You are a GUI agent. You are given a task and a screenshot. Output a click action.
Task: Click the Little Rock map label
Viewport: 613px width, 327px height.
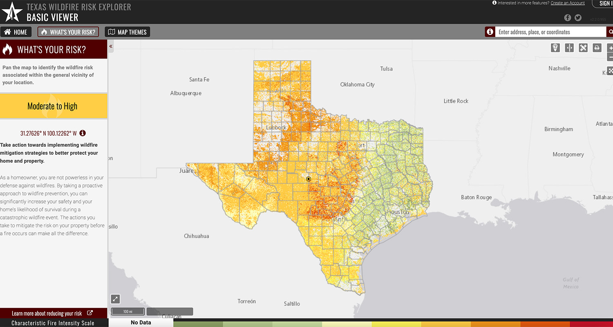pos(456,101)
